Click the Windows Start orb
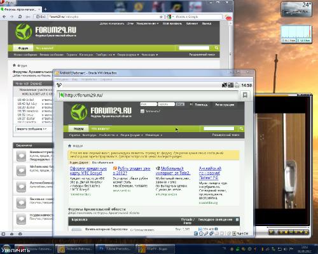The image size is (318, 254). tap(6, 248)
